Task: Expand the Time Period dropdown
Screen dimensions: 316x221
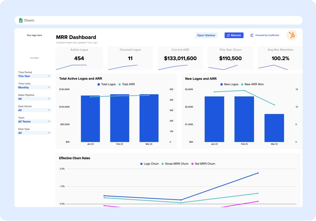Action: (34, 76)
